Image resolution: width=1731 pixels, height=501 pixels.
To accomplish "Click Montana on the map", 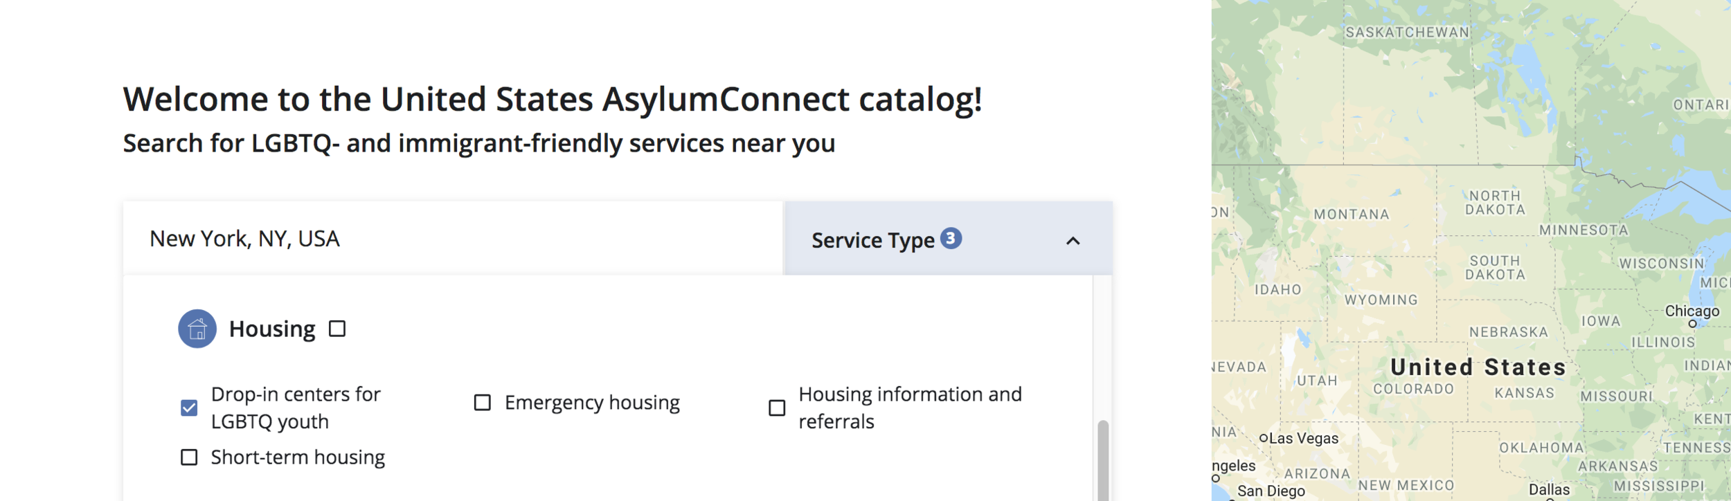I will 1352,215.
